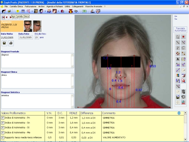The width and height of the screenshot is (189, 142).
Task: Go to first record navigation button
Action: click(3, 17)
